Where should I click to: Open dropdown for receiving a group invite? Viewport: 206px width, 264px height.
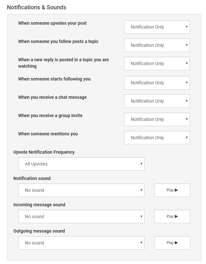click(x=157, y=119)
